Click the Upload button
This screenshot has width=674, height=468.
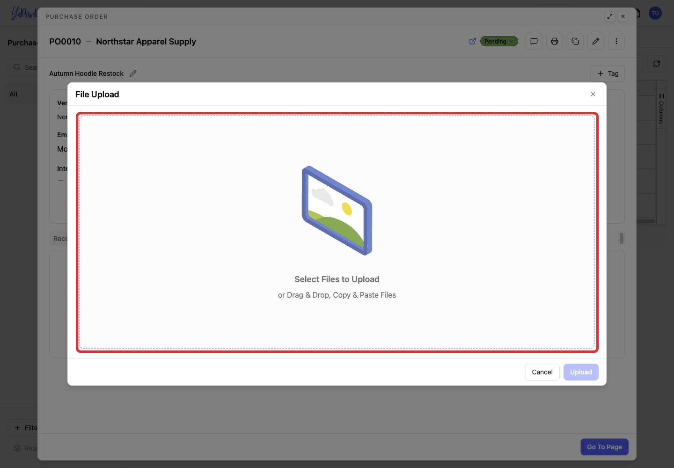tap(581, 372)
